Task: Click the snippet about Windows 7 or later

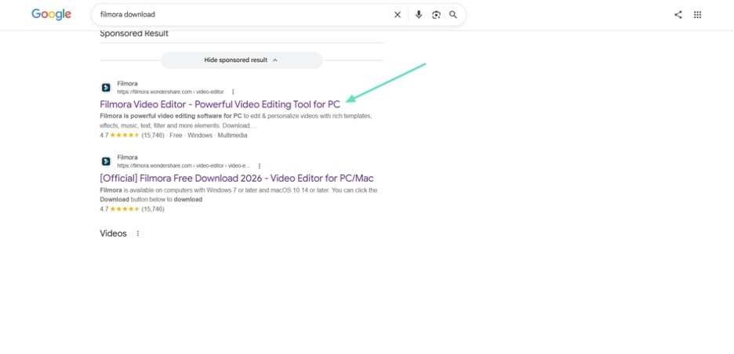Action: pyautogui.click(x=238, y=195)
